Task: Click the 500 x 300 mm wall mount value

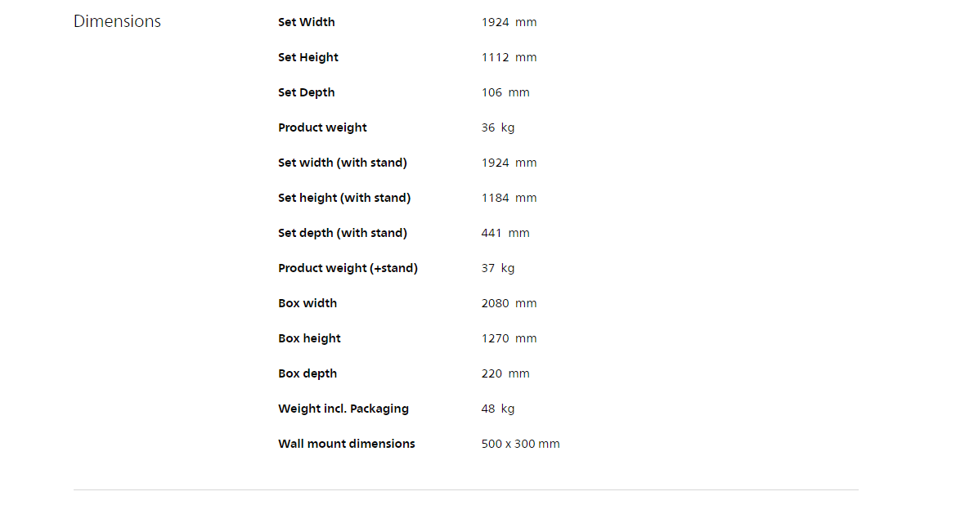Action: pyautogui.click(x=521, y=444)
